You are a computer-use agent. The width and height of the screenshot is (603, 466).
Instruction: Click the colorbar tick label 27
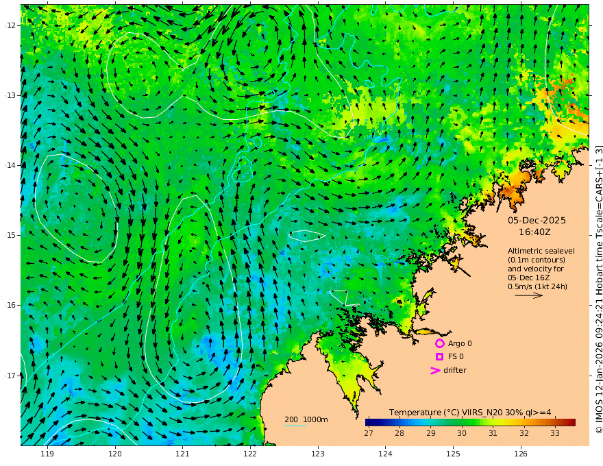click(x=369, y=433)
